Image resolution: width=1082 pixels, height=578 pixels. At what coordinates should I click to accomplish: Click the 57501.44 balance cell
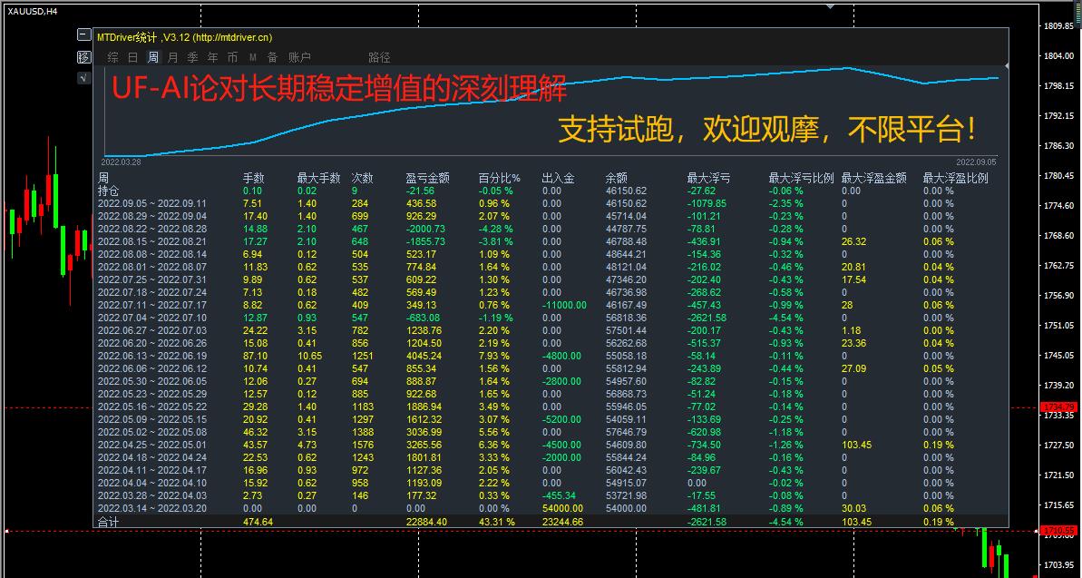click(x=626, y=331)
